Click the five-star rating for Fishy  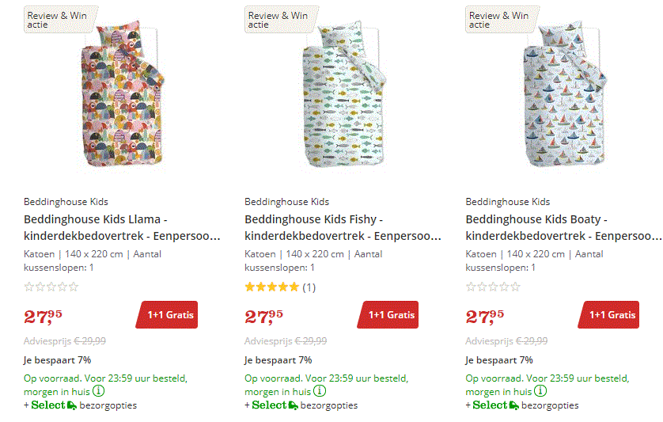coord(272,287)
